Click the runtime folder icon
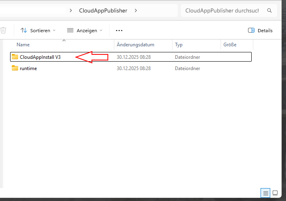Image resolution: width=286 pixels, height=201 pixels. tap(15, 68)
